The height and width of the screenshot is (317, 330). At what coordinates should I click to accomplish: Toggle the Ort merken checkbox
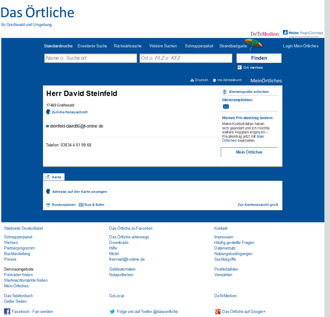point(239,67)
